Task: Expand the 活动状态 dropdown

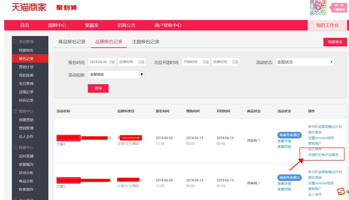Action: coord(304,62)
